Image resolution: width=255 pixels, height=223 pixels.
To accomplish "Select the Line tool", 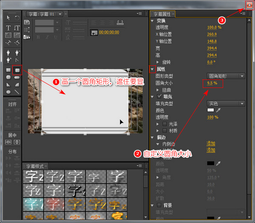I will 17,92.
